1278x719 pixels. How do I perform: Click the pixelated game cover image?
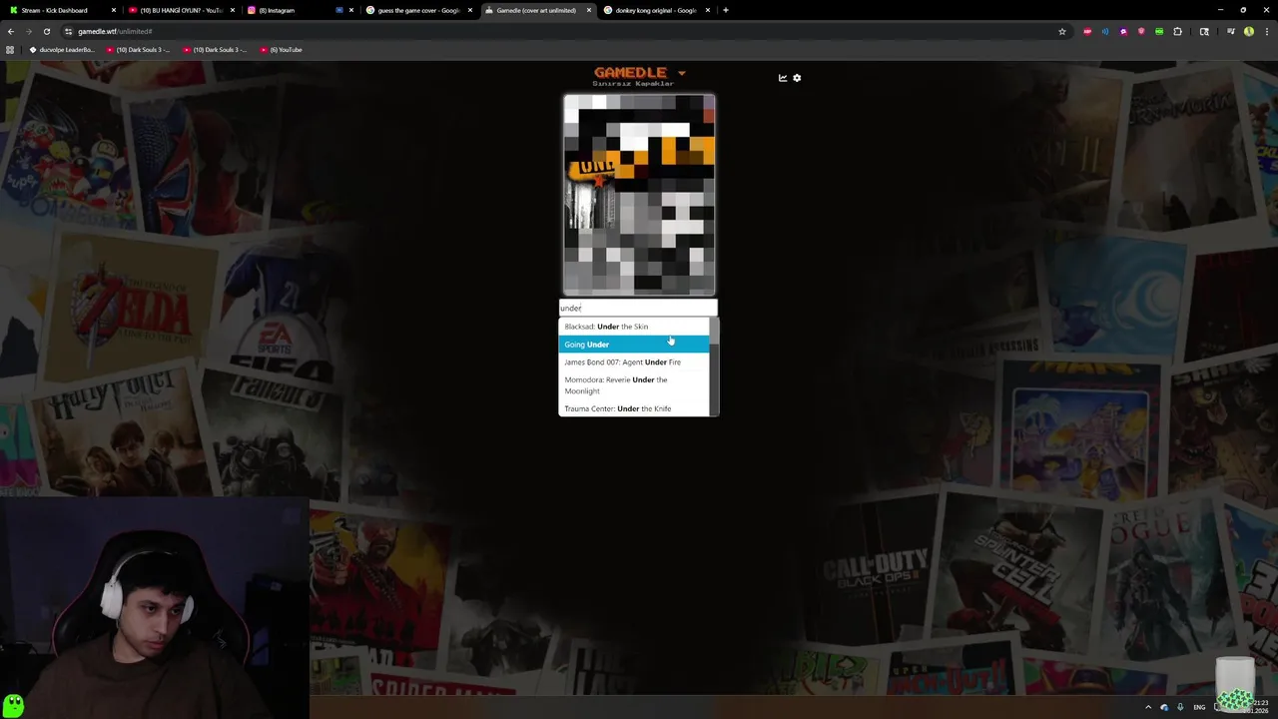[x=639, y=195]
